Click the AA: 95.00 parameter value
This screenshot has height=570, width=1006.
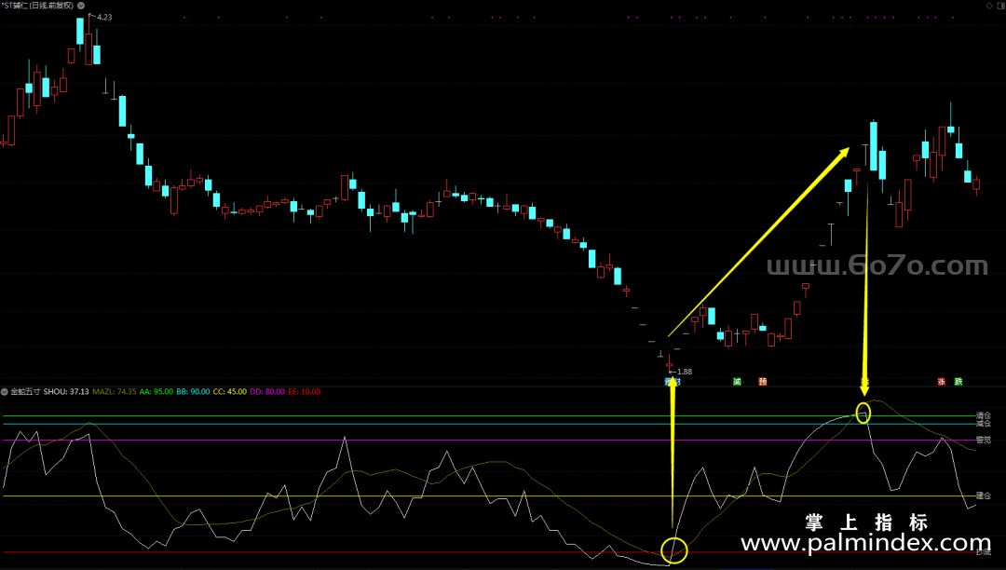[x=156, y=392]
